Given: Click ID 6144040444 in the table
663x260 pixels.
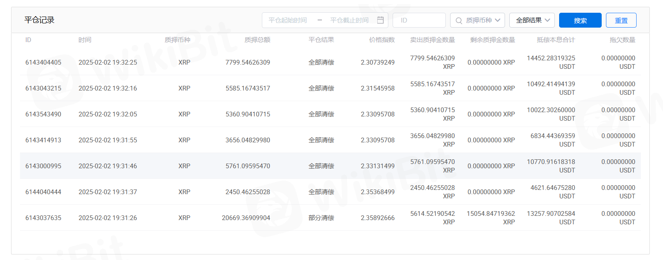Looking at the screenshot, I should (43, 192).
